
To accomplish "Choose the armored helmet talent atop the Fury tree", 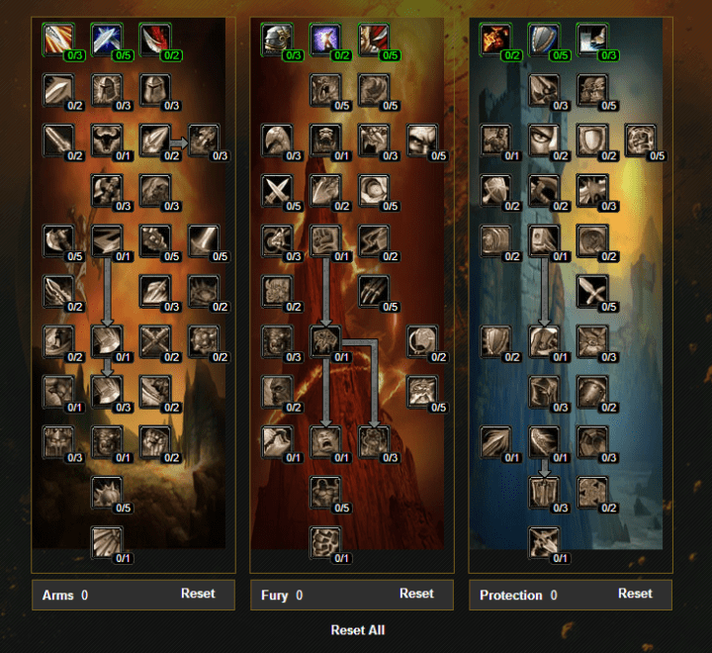I will (278, 39).
